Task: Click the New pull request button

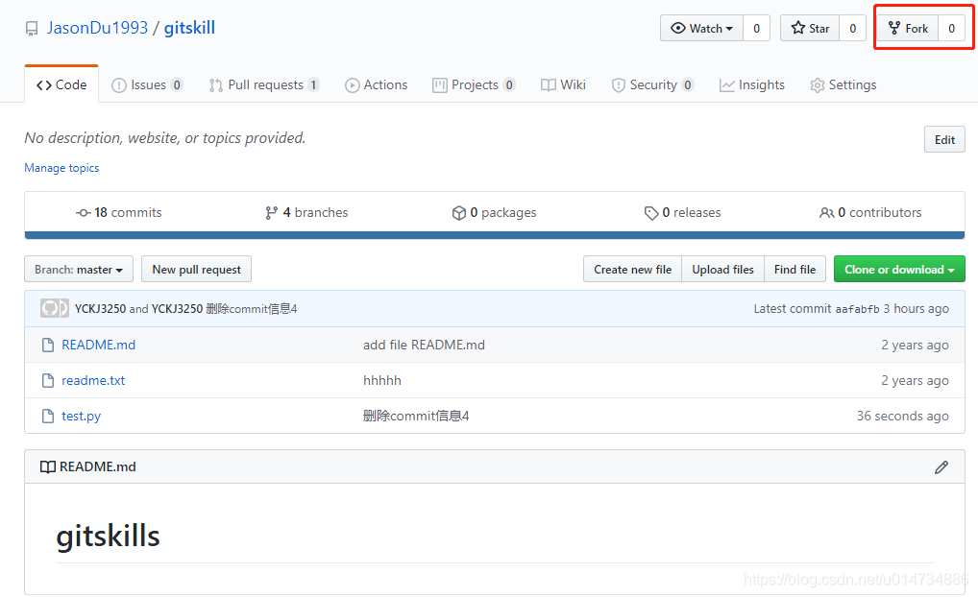Action: click(x=197, y=269)
